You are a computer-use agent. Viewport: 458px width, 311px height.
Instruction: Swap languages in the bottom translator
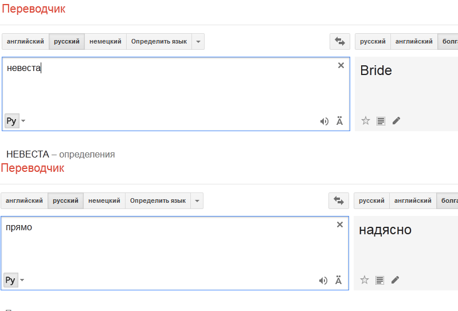[x=339, y=200]
